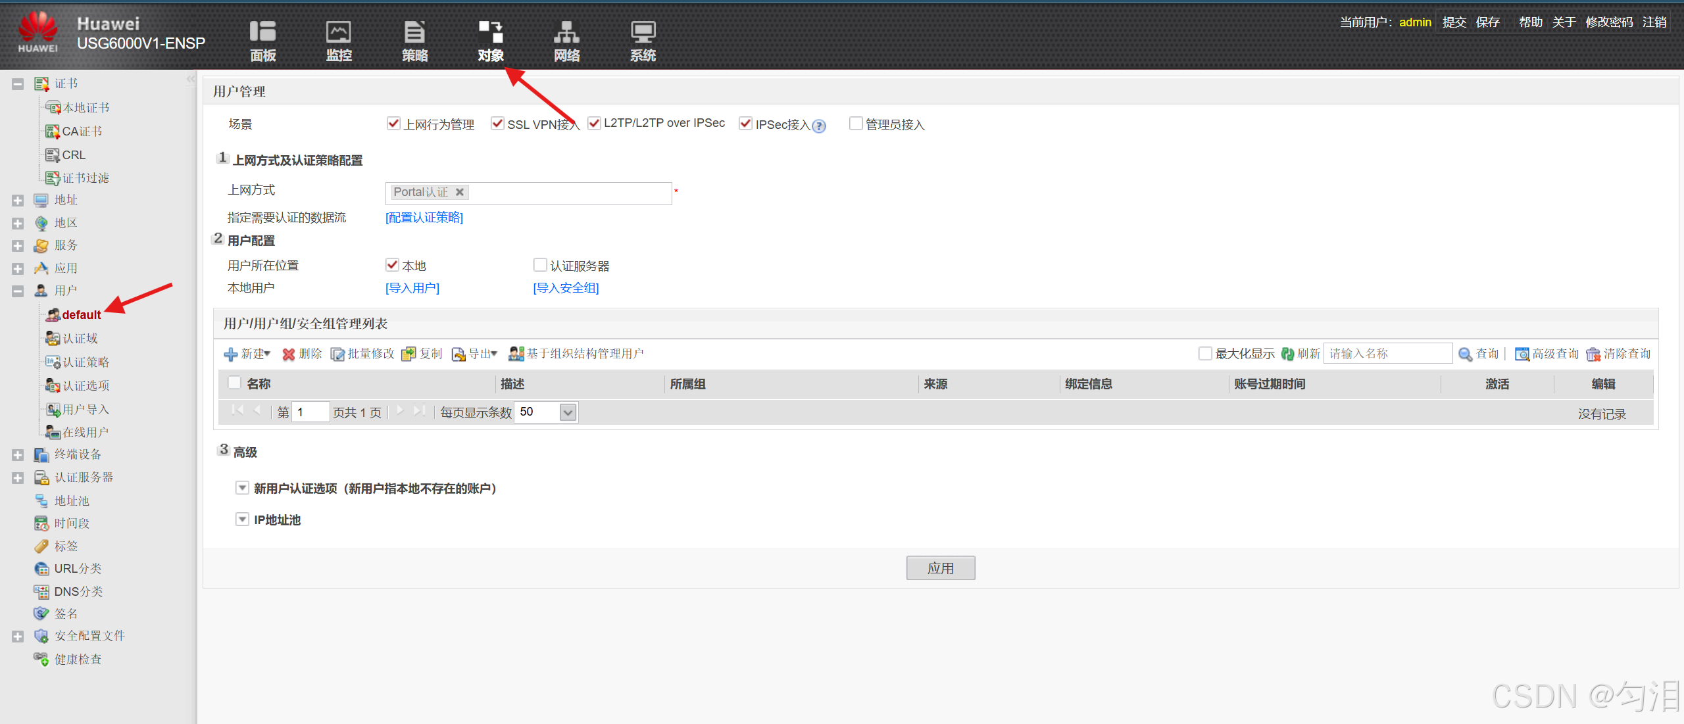Open the 配置认证策略 link
The width and height of the screenshot is (1684, 724).
pyautogui.click(x=424, y=218)
